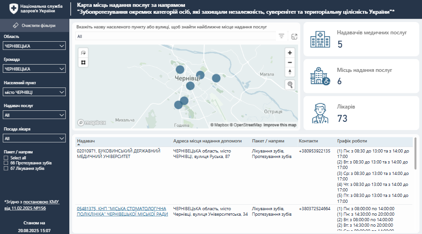
Task: Select the lasso selection map tool
Action: click(x=83, y=53)
